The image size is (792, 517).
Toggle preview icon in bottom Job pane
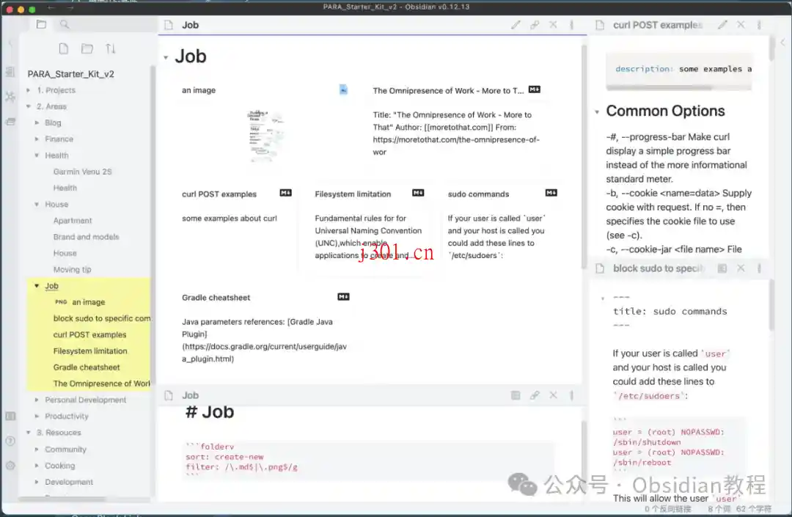click(516, 395)
